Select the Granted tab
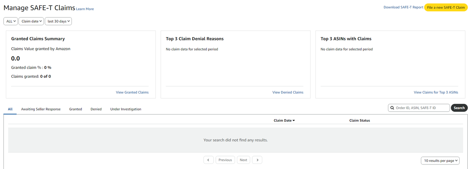The image size is (468, 169). point(75,109)
